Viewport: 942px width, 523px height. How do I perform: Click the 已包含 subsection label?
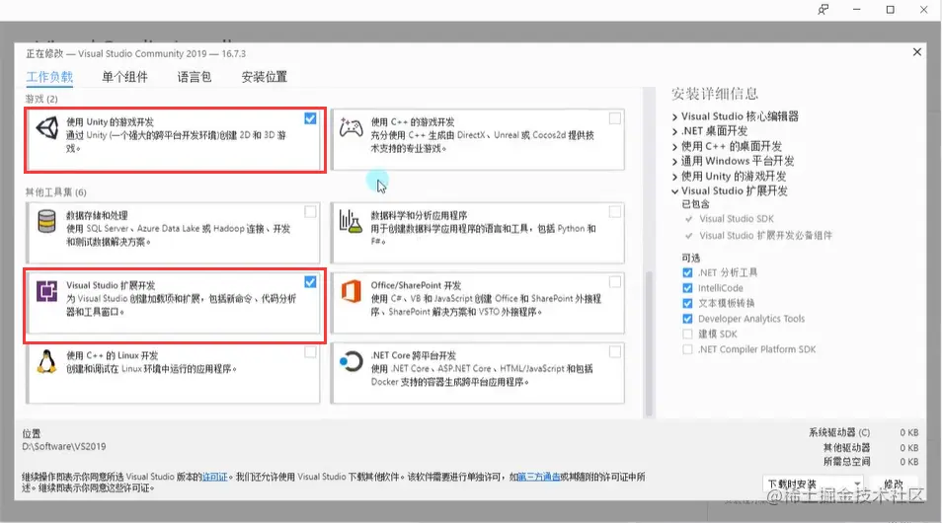pos(695,204)
